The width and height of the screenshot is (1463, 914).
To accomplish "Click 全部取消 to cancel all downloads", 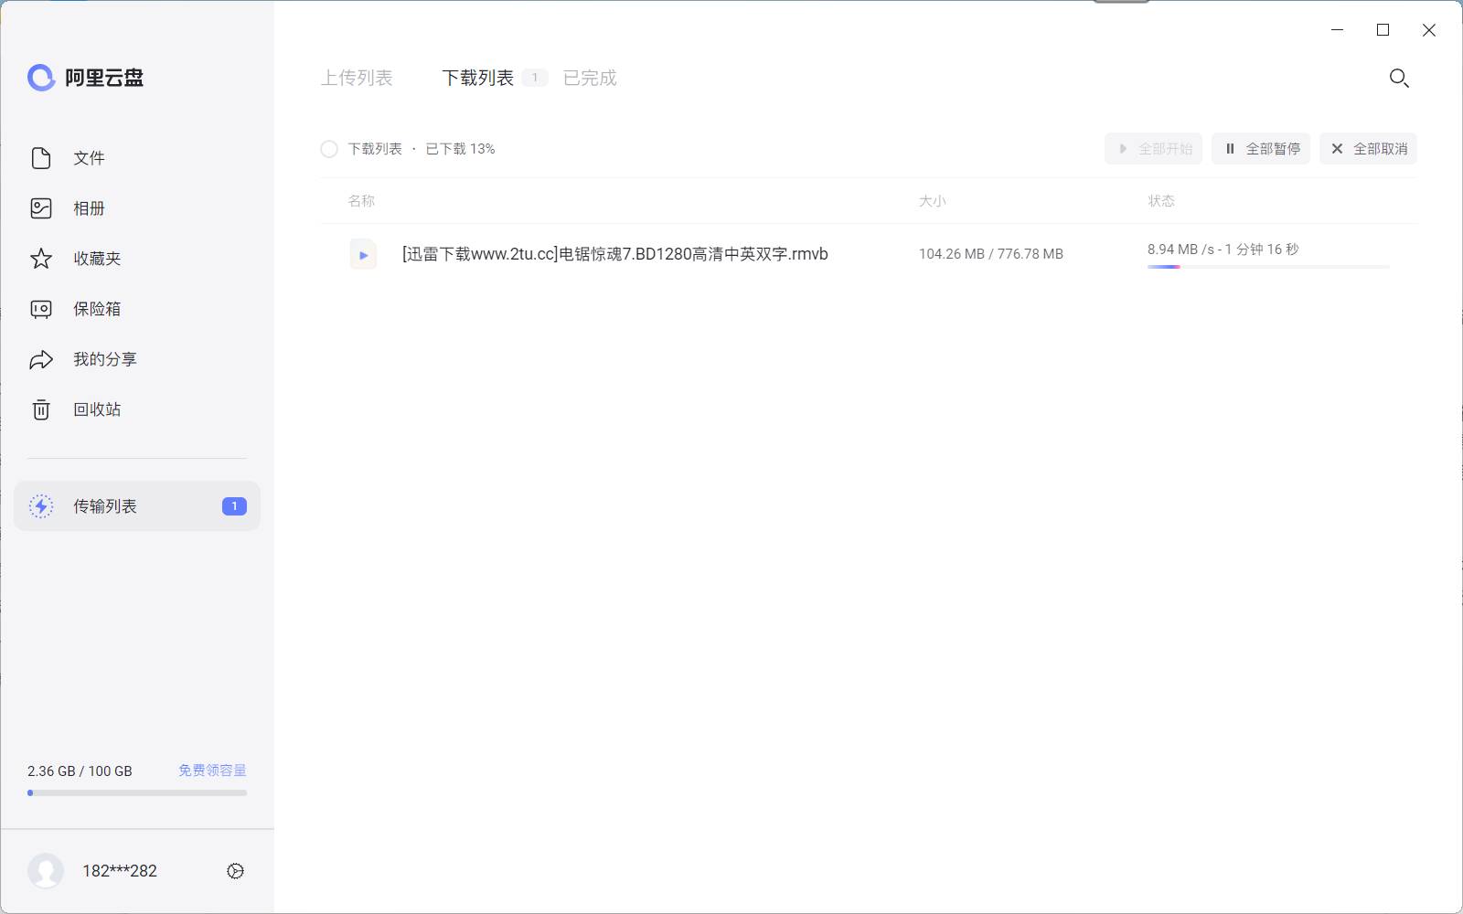I will tap(1368, 148).
